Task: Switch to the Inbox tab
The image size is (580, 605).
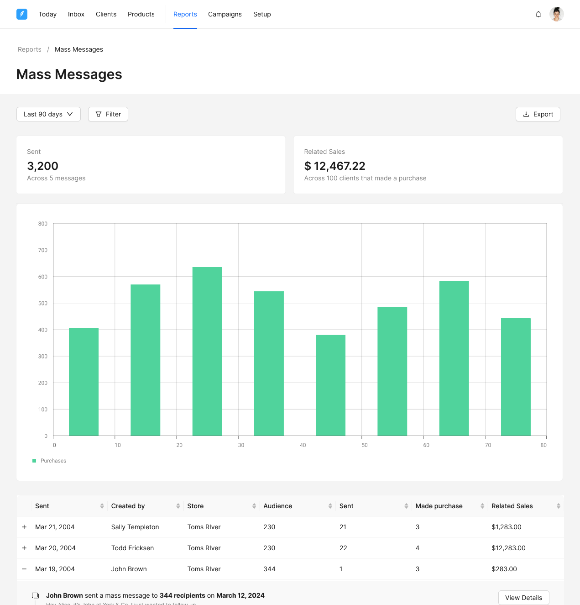Action: click(x=76, y=14)
